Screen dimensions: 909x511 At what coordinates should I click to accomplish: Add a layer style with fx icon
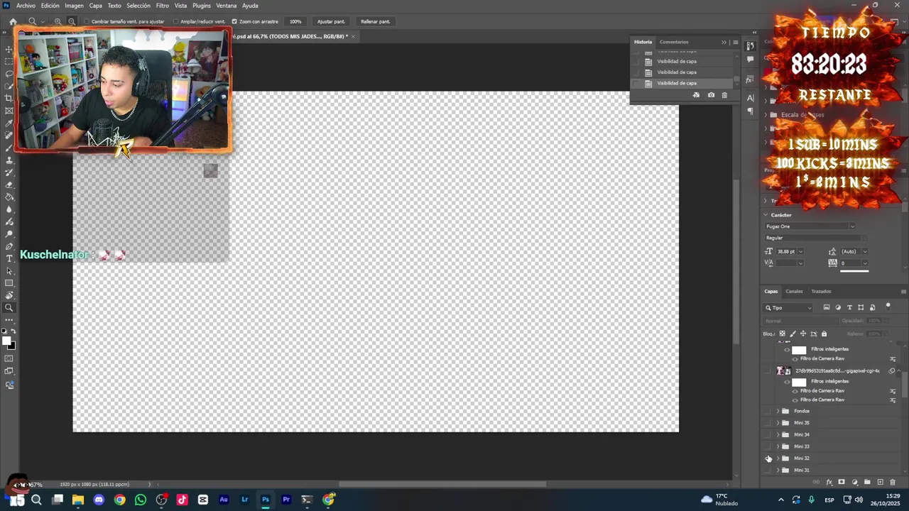pos(829,483)
